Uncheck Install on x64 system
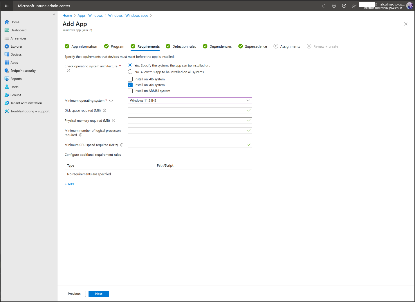This screenshot has width=415, height=302. 130,85
